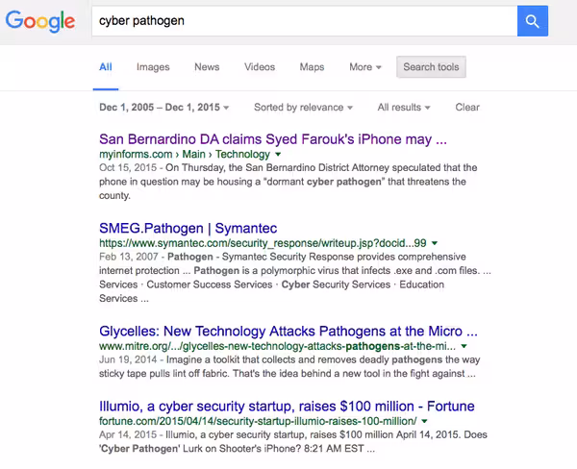Open the San Bernardino DA claims result

(x=273, y=139)
